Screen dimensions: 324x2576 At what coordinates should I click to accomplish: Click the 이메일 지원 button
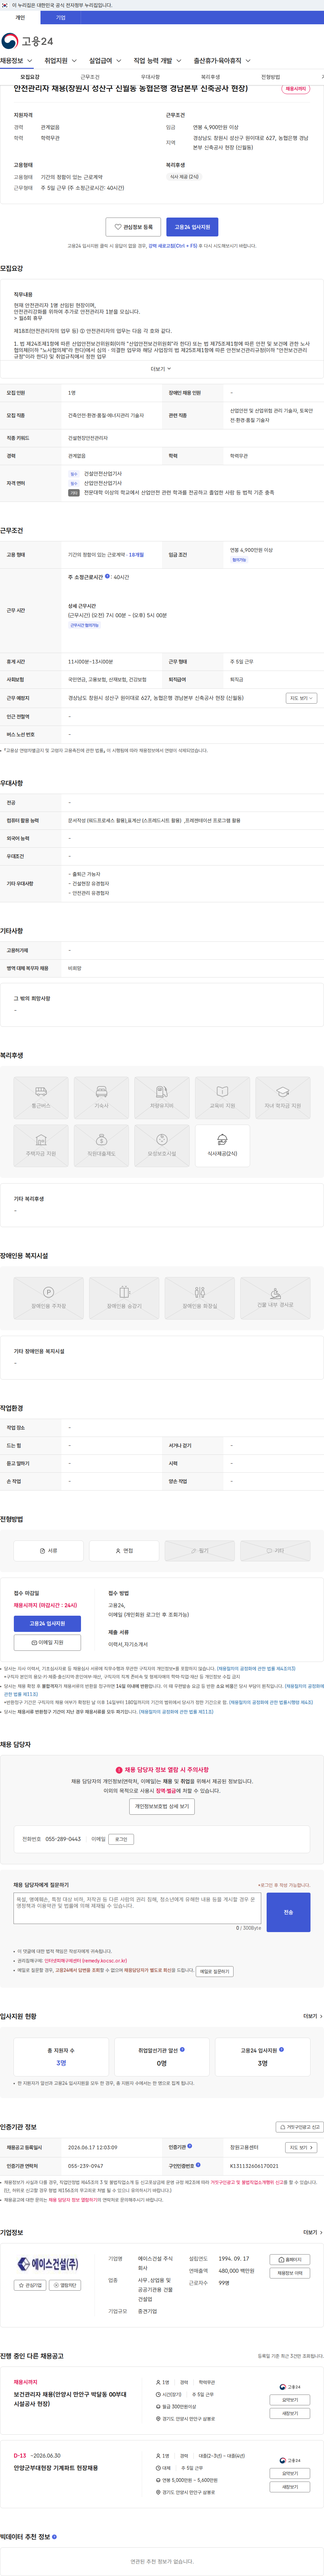point(47,1643)
